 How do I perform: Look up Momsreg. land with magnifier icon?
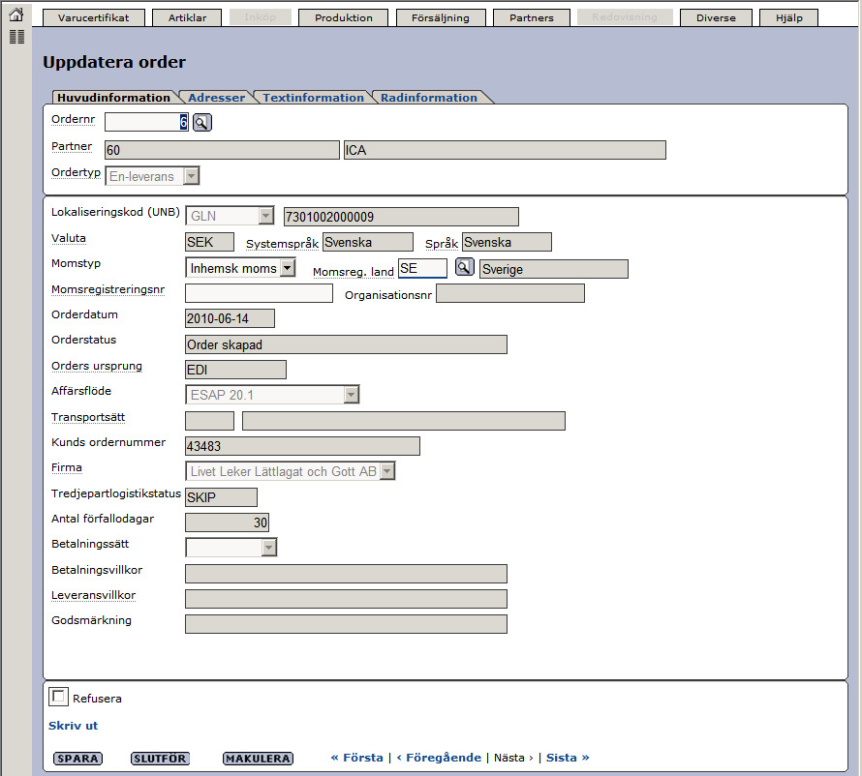click(465, 267)
